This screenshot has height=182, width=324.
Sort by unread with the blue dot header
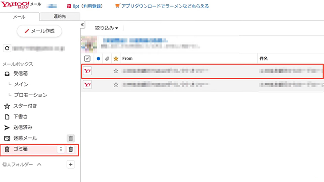[98, 59]
